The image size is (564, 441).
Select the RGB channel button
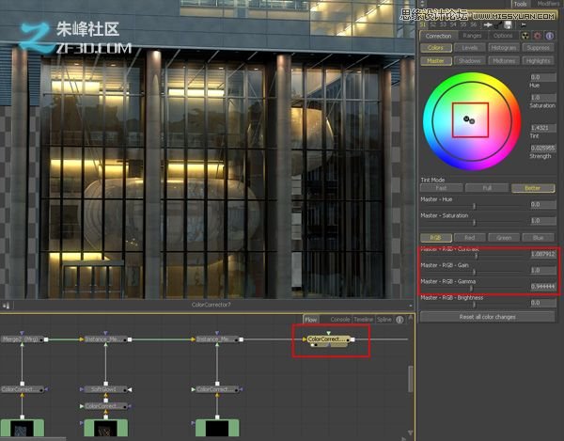click(435, 238)
